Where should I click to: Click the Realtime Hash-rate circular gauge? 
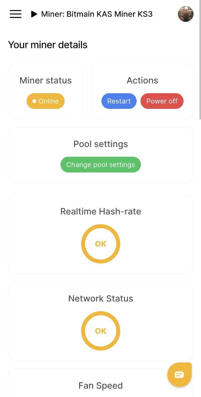click(x=100, y=244)
